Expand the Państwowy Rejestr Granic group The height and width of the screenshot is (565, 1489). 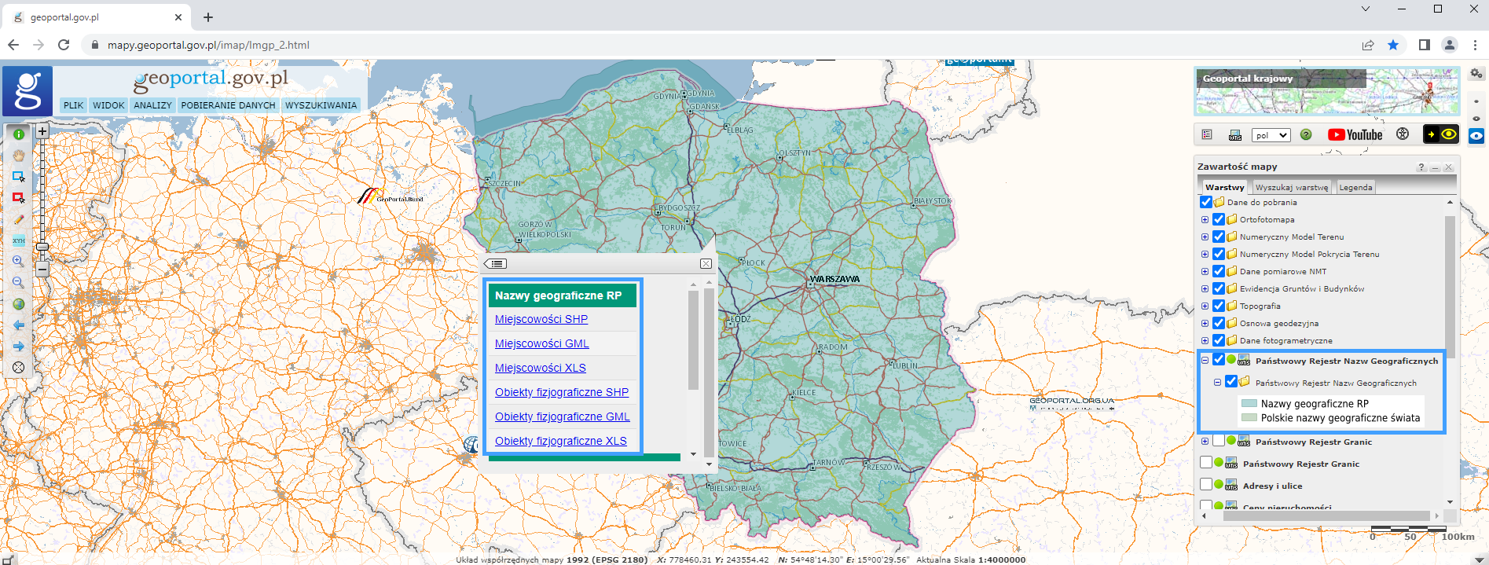coord(1205,442)
